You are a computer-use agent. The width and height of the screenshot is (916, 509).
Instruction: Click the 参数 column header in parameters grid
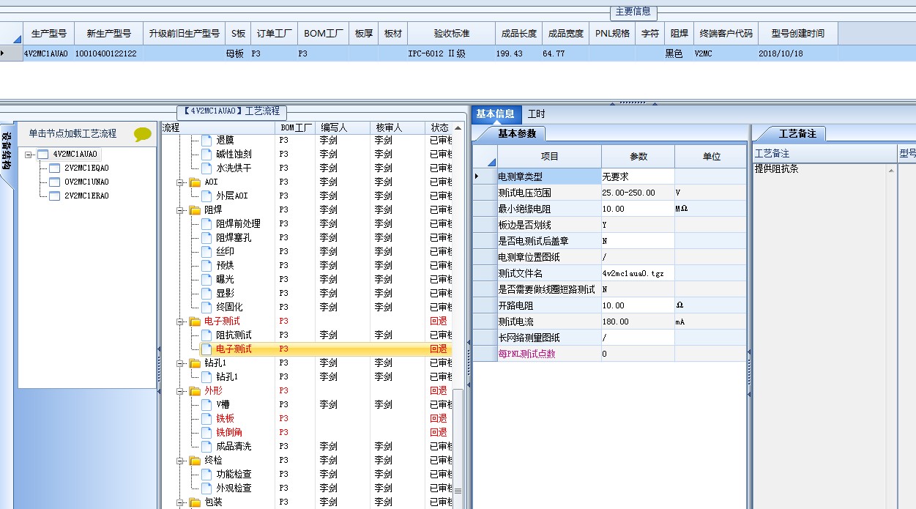638,156
